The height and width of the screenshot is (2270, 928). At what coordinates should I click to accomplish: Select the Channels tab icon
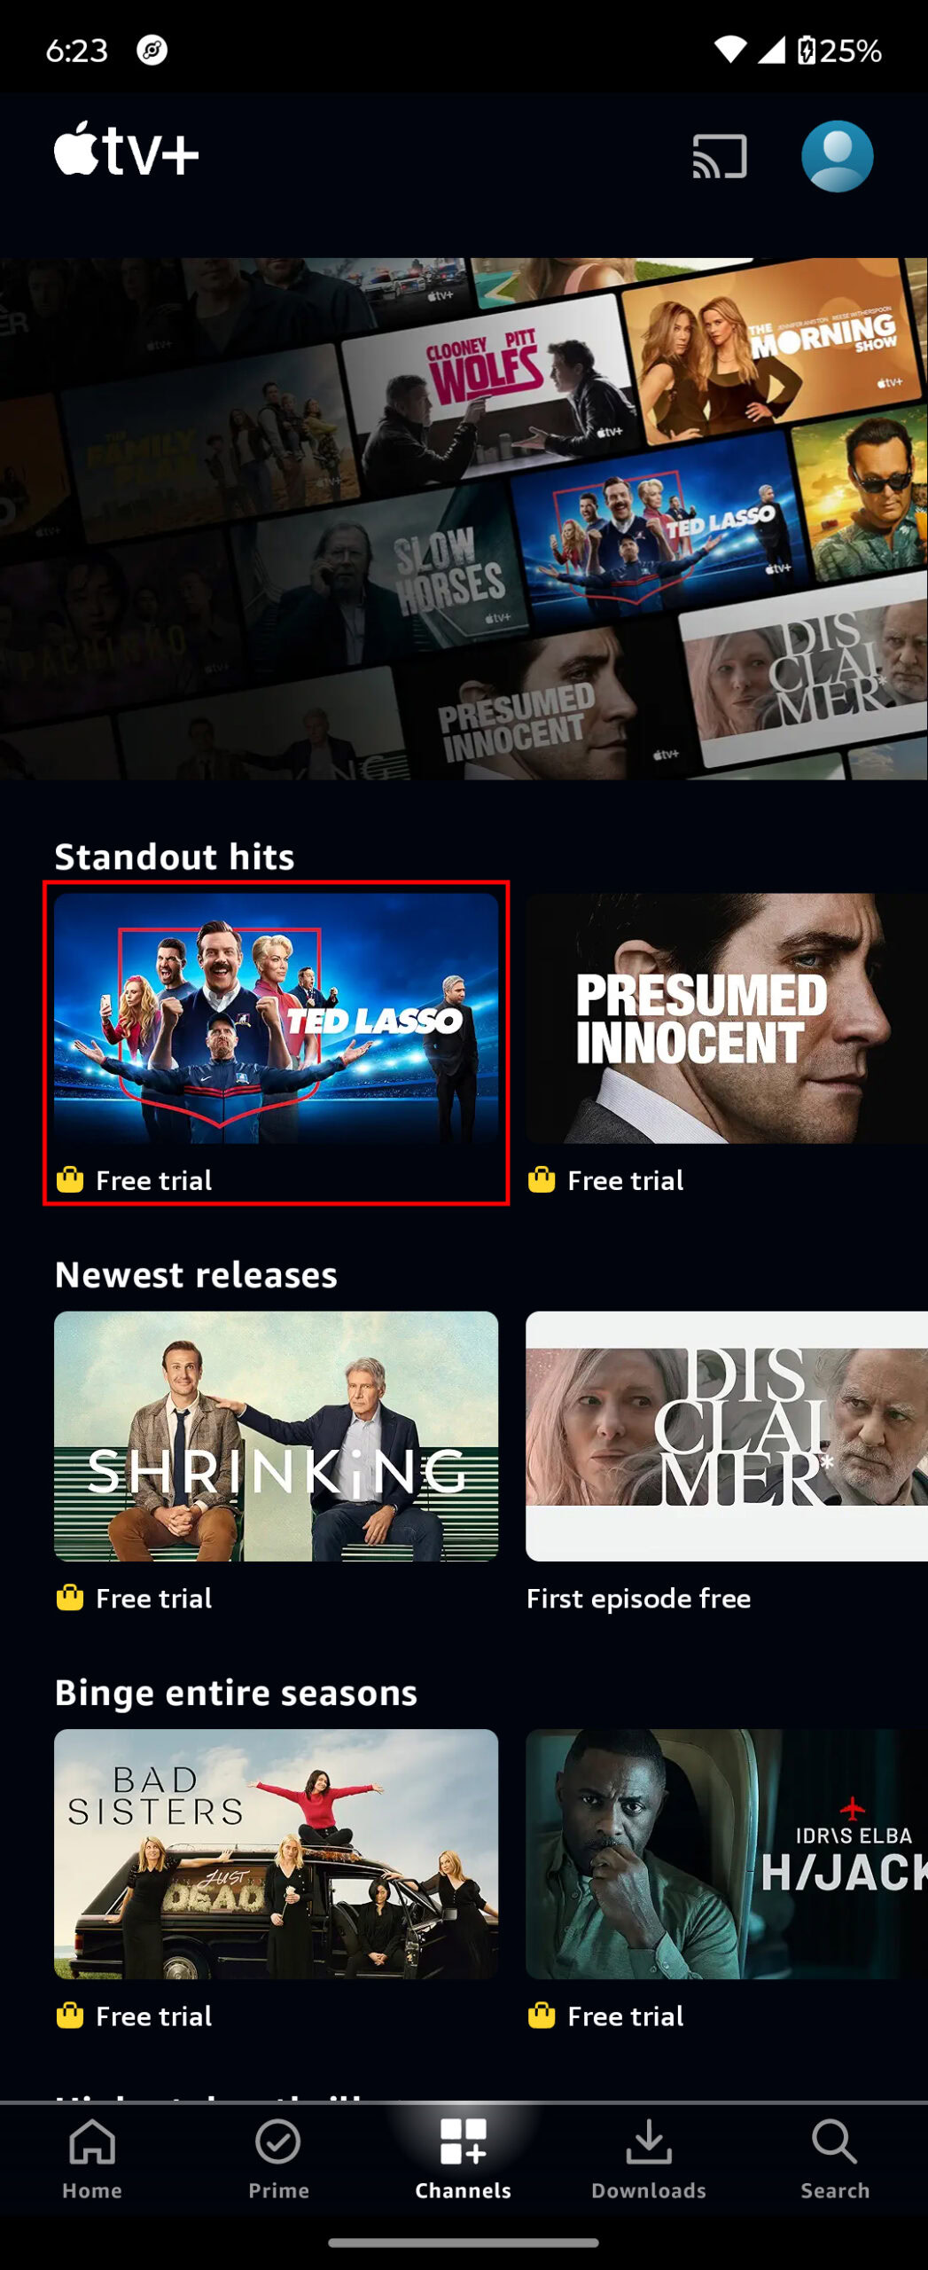[463, 2141]
